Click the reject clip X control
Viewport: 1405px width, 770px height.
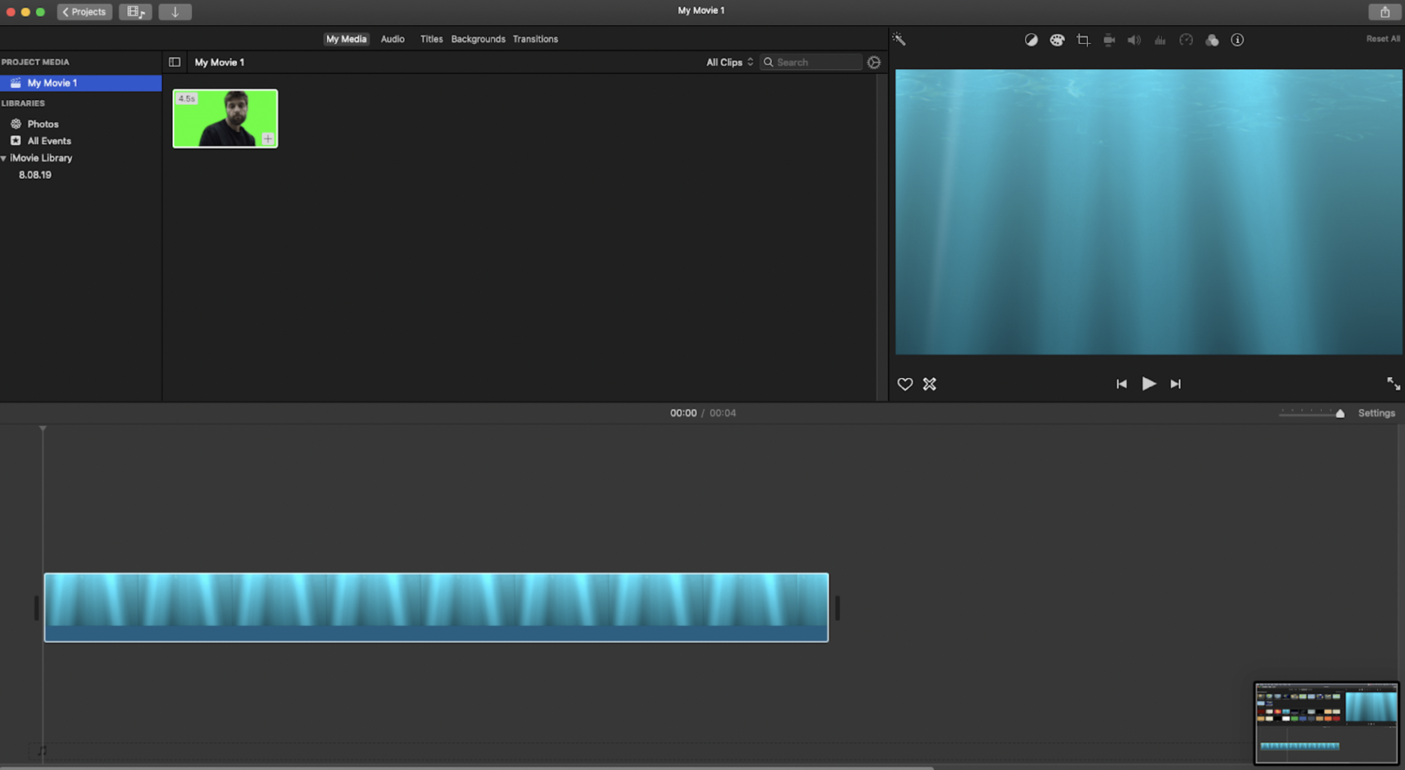929,384
